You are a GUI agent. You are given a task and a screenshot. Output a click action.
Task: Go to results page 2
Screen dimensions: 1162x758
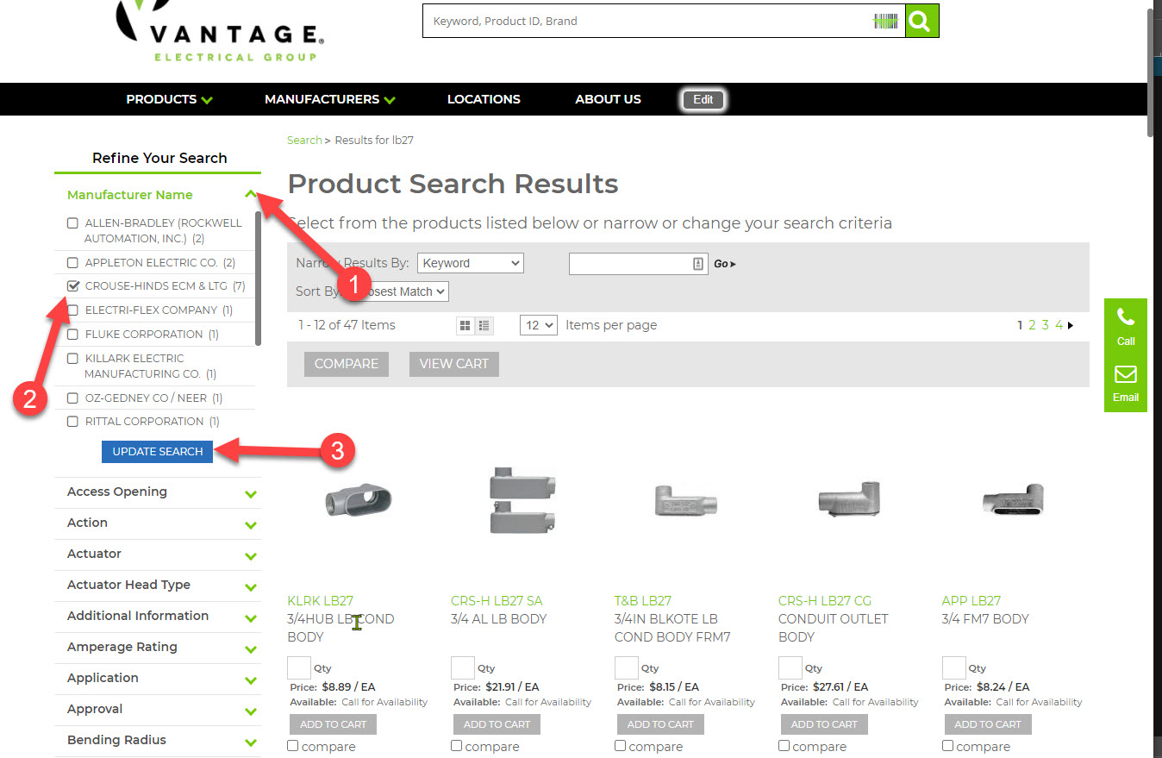(1032, 325)
